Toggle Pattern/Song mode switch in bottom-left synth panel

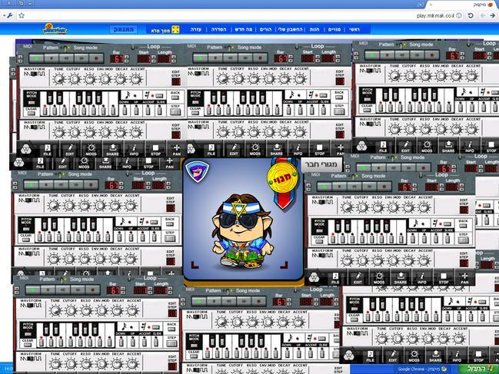[62, 280]
